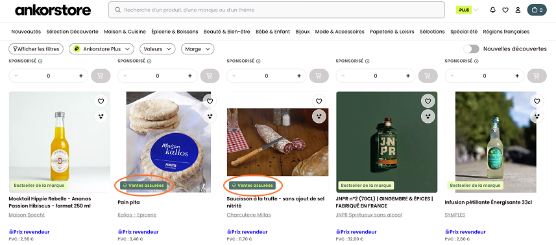Add item above Pain pita to cart
Screen dimensions: 556x245
tap(210, 76)
